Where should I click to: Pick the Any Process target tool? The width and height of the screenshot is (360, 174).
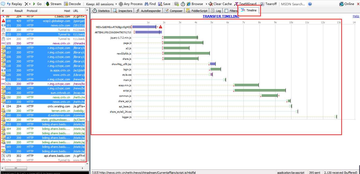131,4
